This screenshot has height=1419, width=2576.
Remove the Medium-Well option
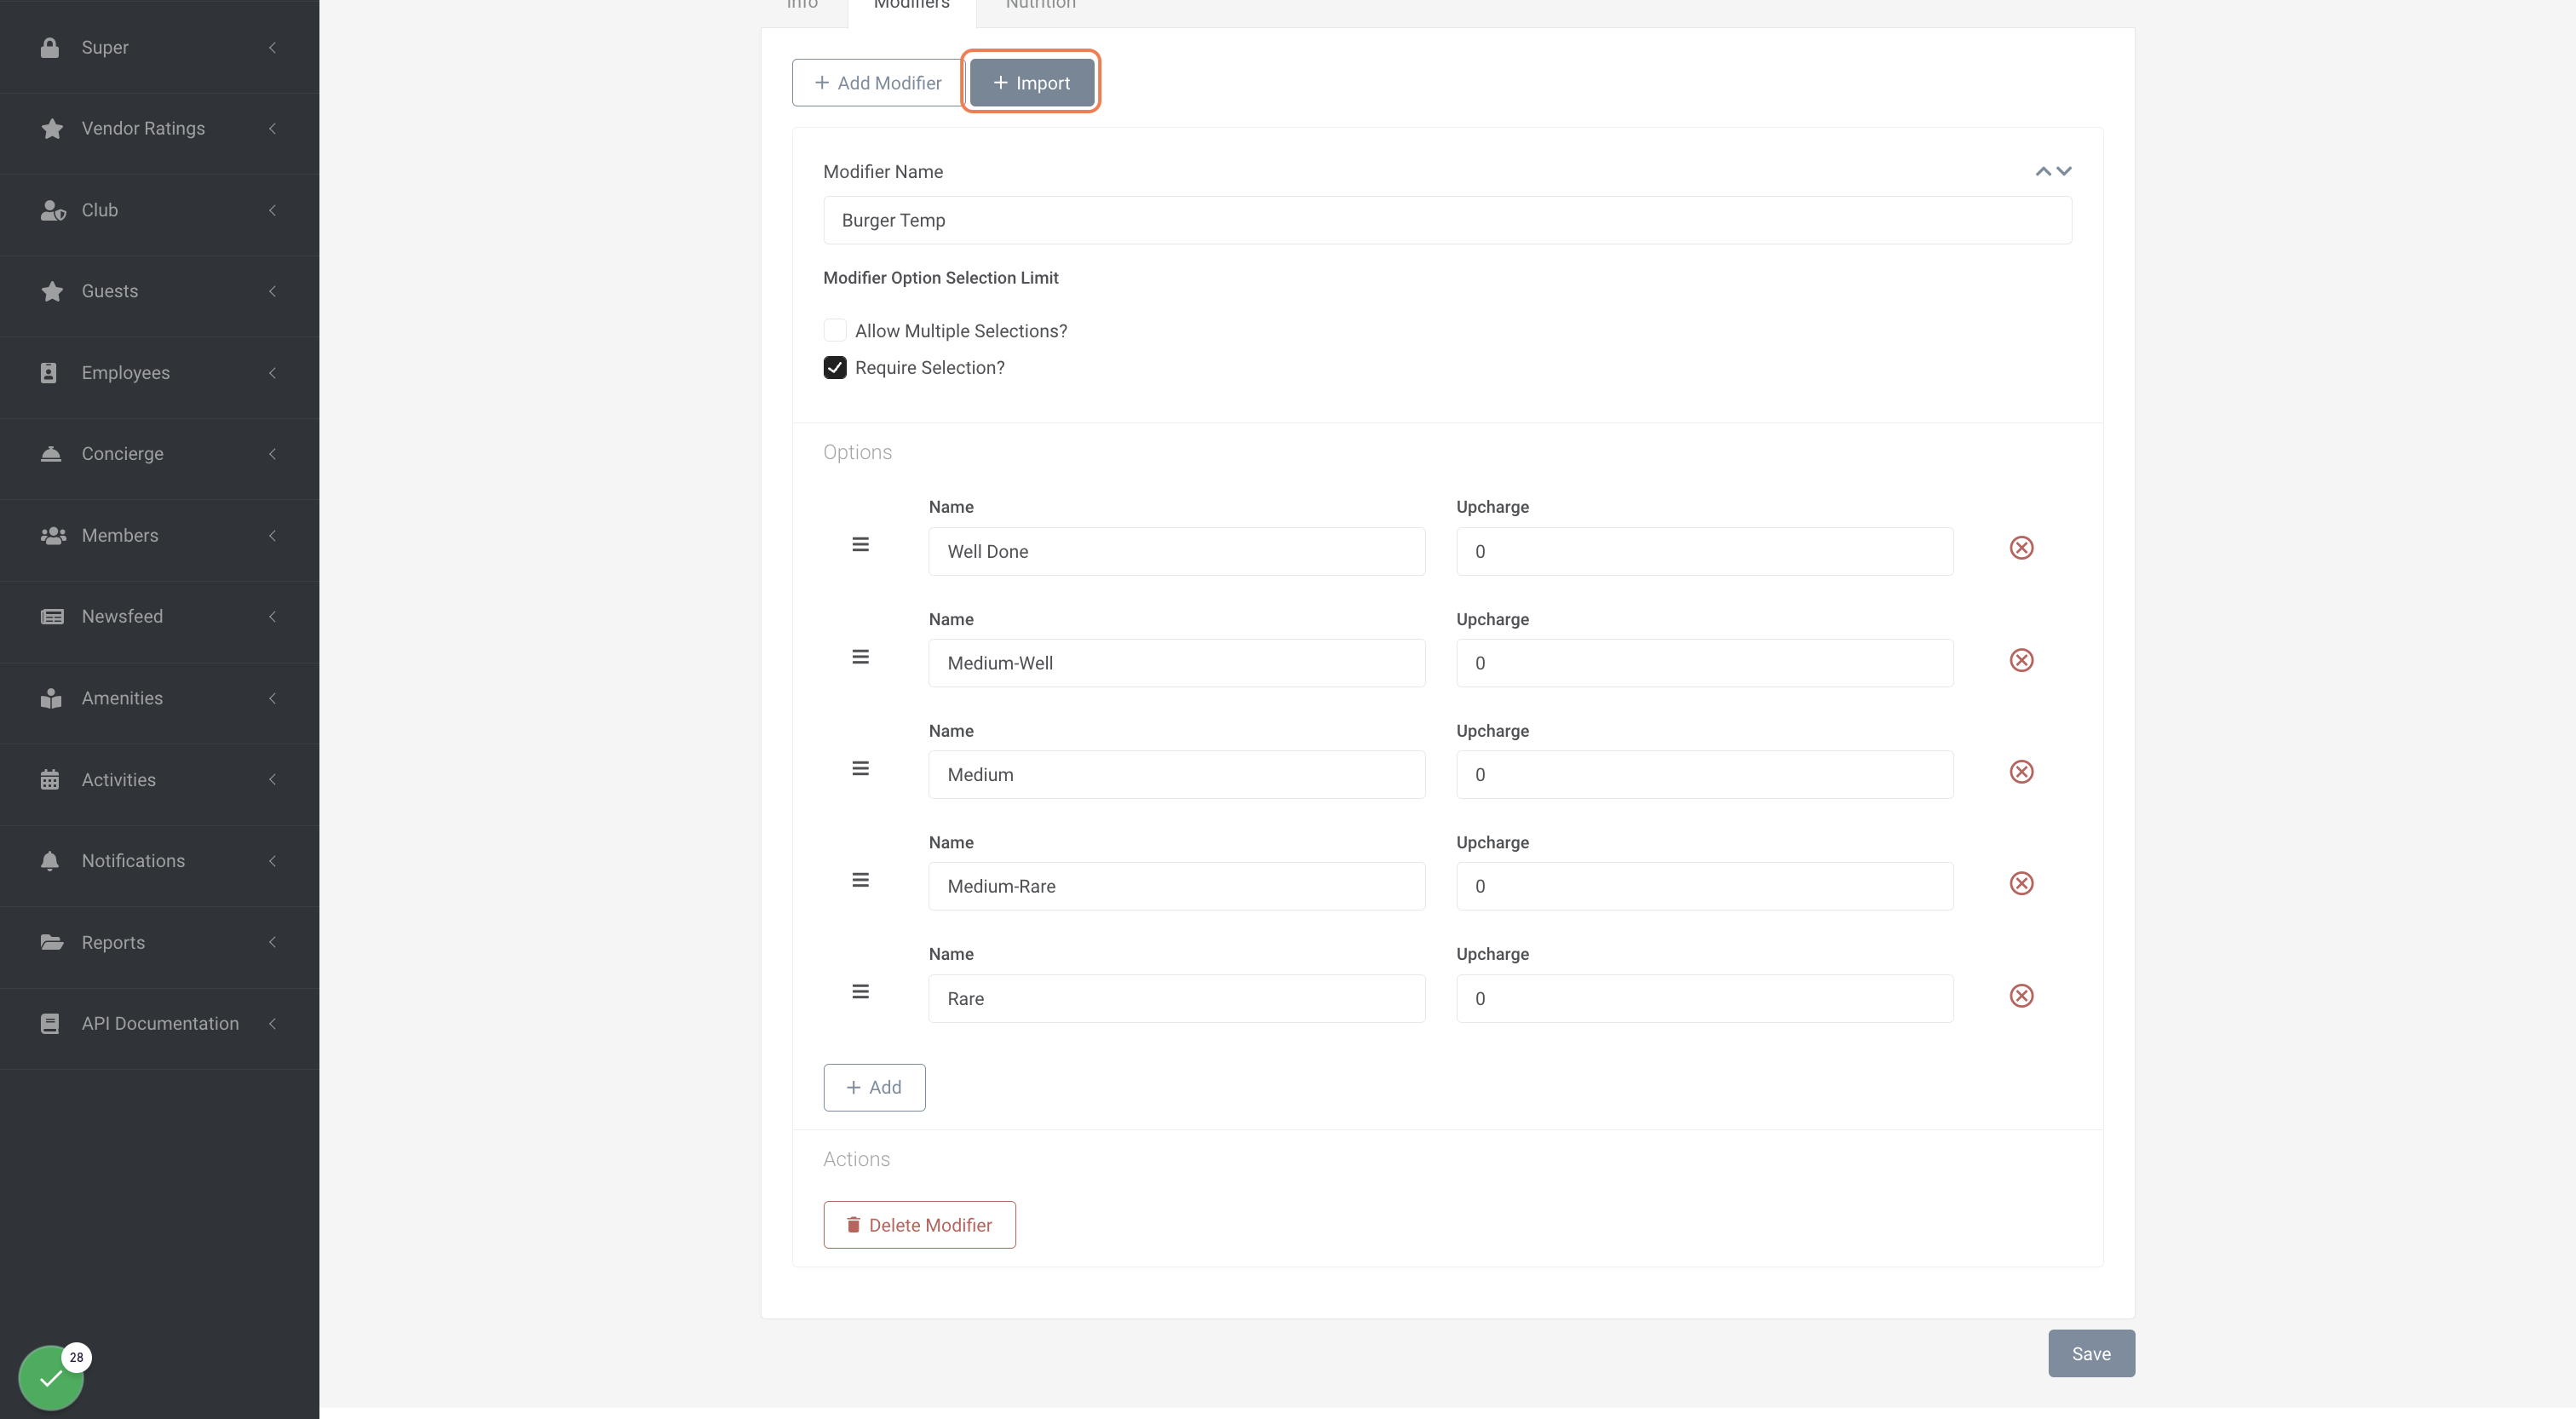[2021, 660]
